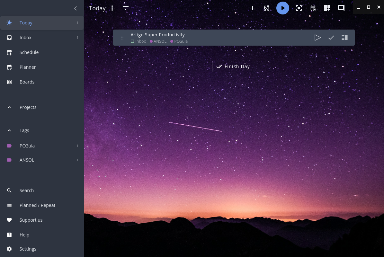The height and width of the screenshot is (257, 384).
Task: Start the task tracking play button
Action: (x=283, y=8)
